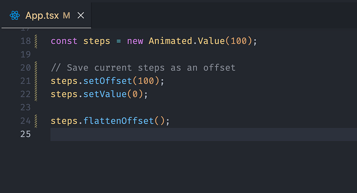Click line number 24 in gutter
The image size is (357, 193).
click(x=25, y=121)
